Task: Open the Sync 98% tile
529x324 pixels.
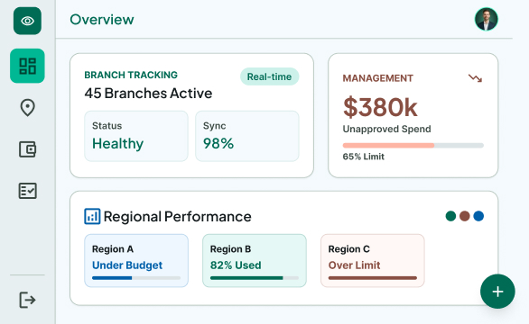Action: 247,136
